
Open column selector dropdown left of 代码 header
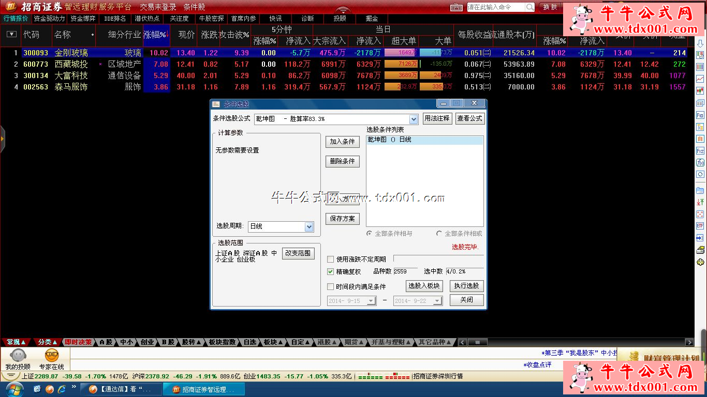tap(11, 35)
